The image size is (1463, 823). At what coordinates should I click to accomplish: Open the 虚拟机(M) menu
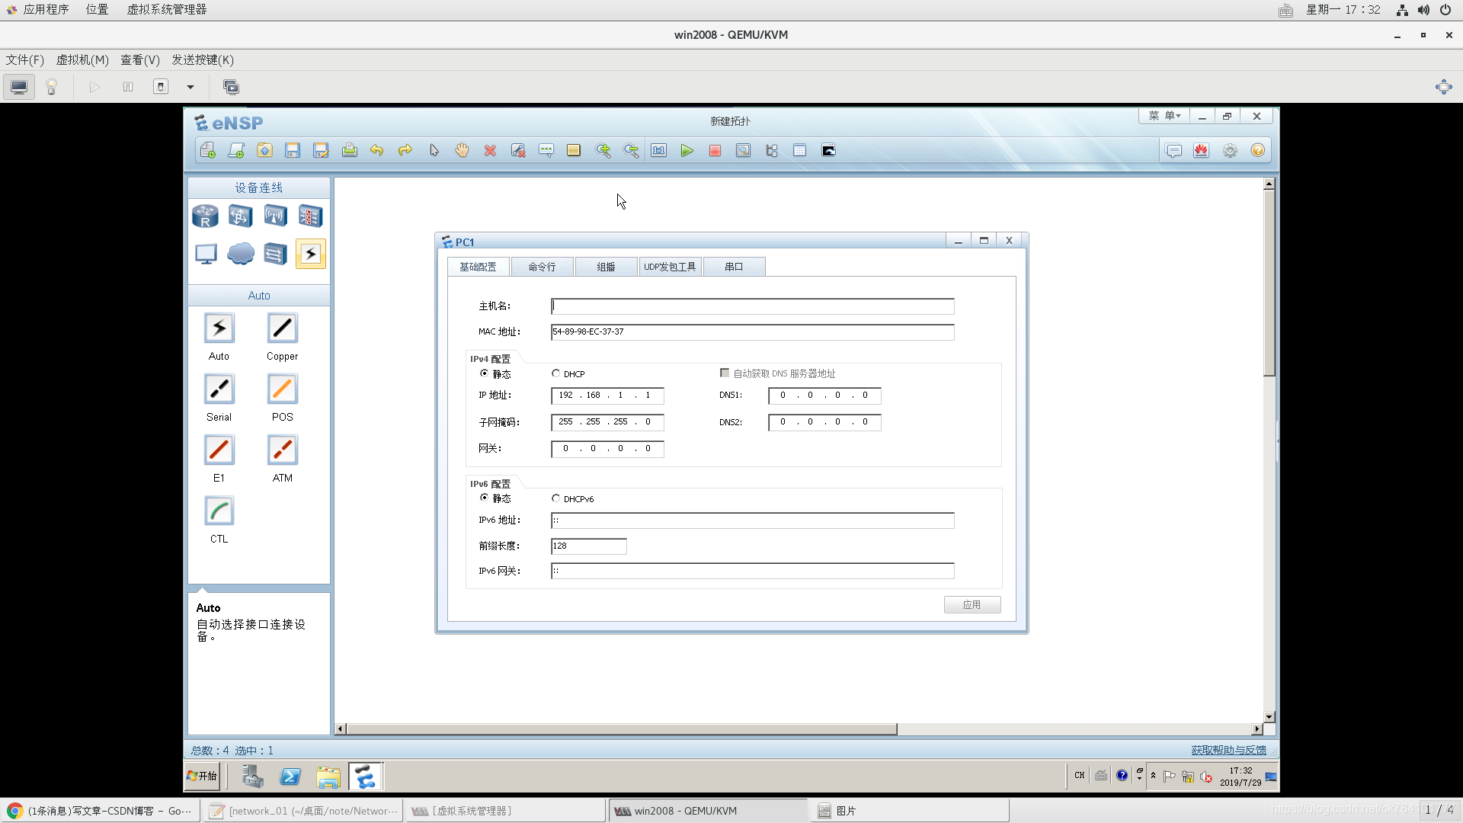[82, 59]
